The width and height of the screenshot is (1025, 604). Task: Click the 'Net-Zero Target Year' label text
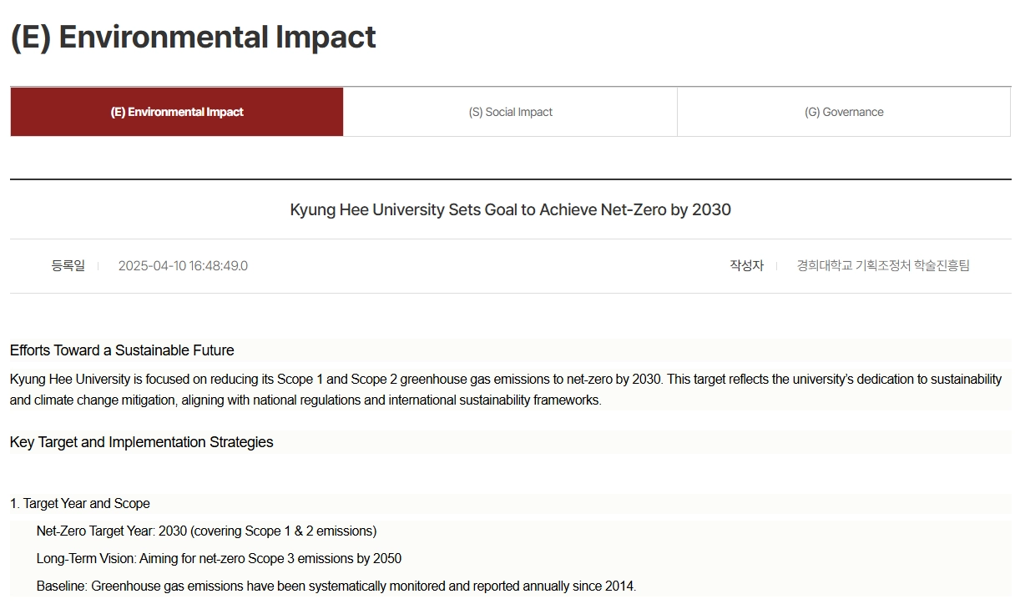tap(95, 531)
